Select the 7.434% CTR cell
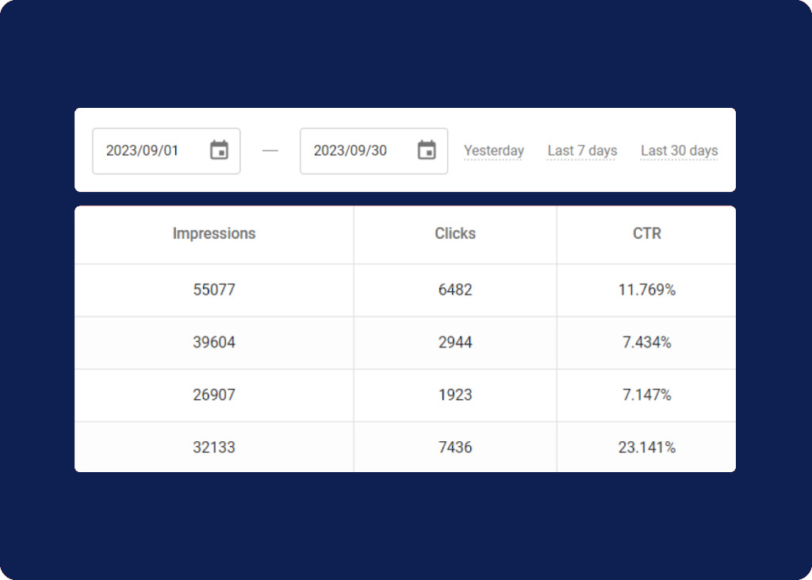This screenshot has width=812, height=580. click(646, 343)
